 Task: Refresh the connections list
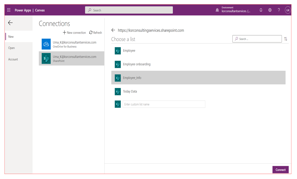(96, 33)
